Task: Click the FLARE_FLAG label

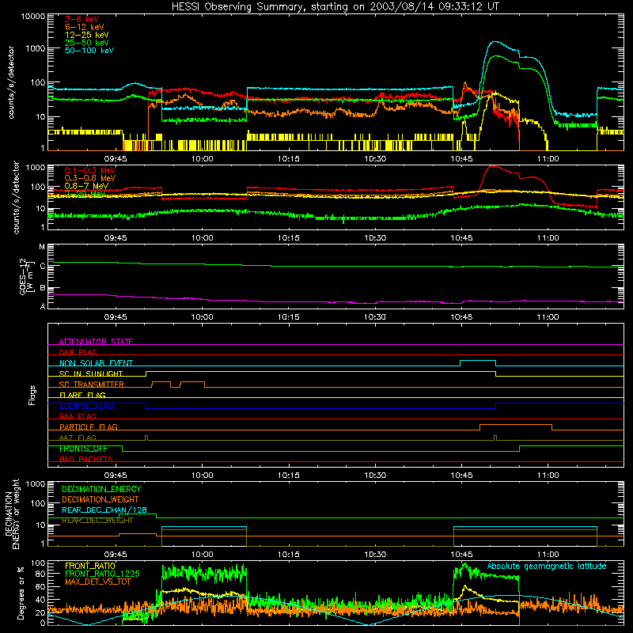Action: 82,395
